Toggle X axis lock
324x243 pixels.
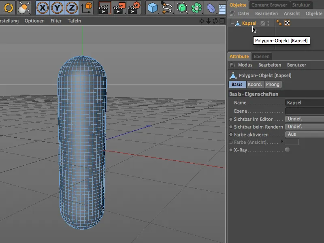[43, 8]
